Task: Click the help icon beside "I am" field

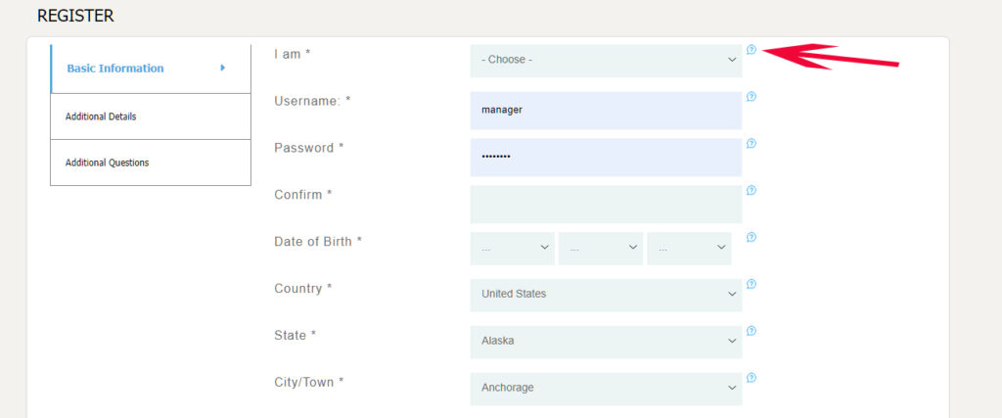Action: [751, 49]
